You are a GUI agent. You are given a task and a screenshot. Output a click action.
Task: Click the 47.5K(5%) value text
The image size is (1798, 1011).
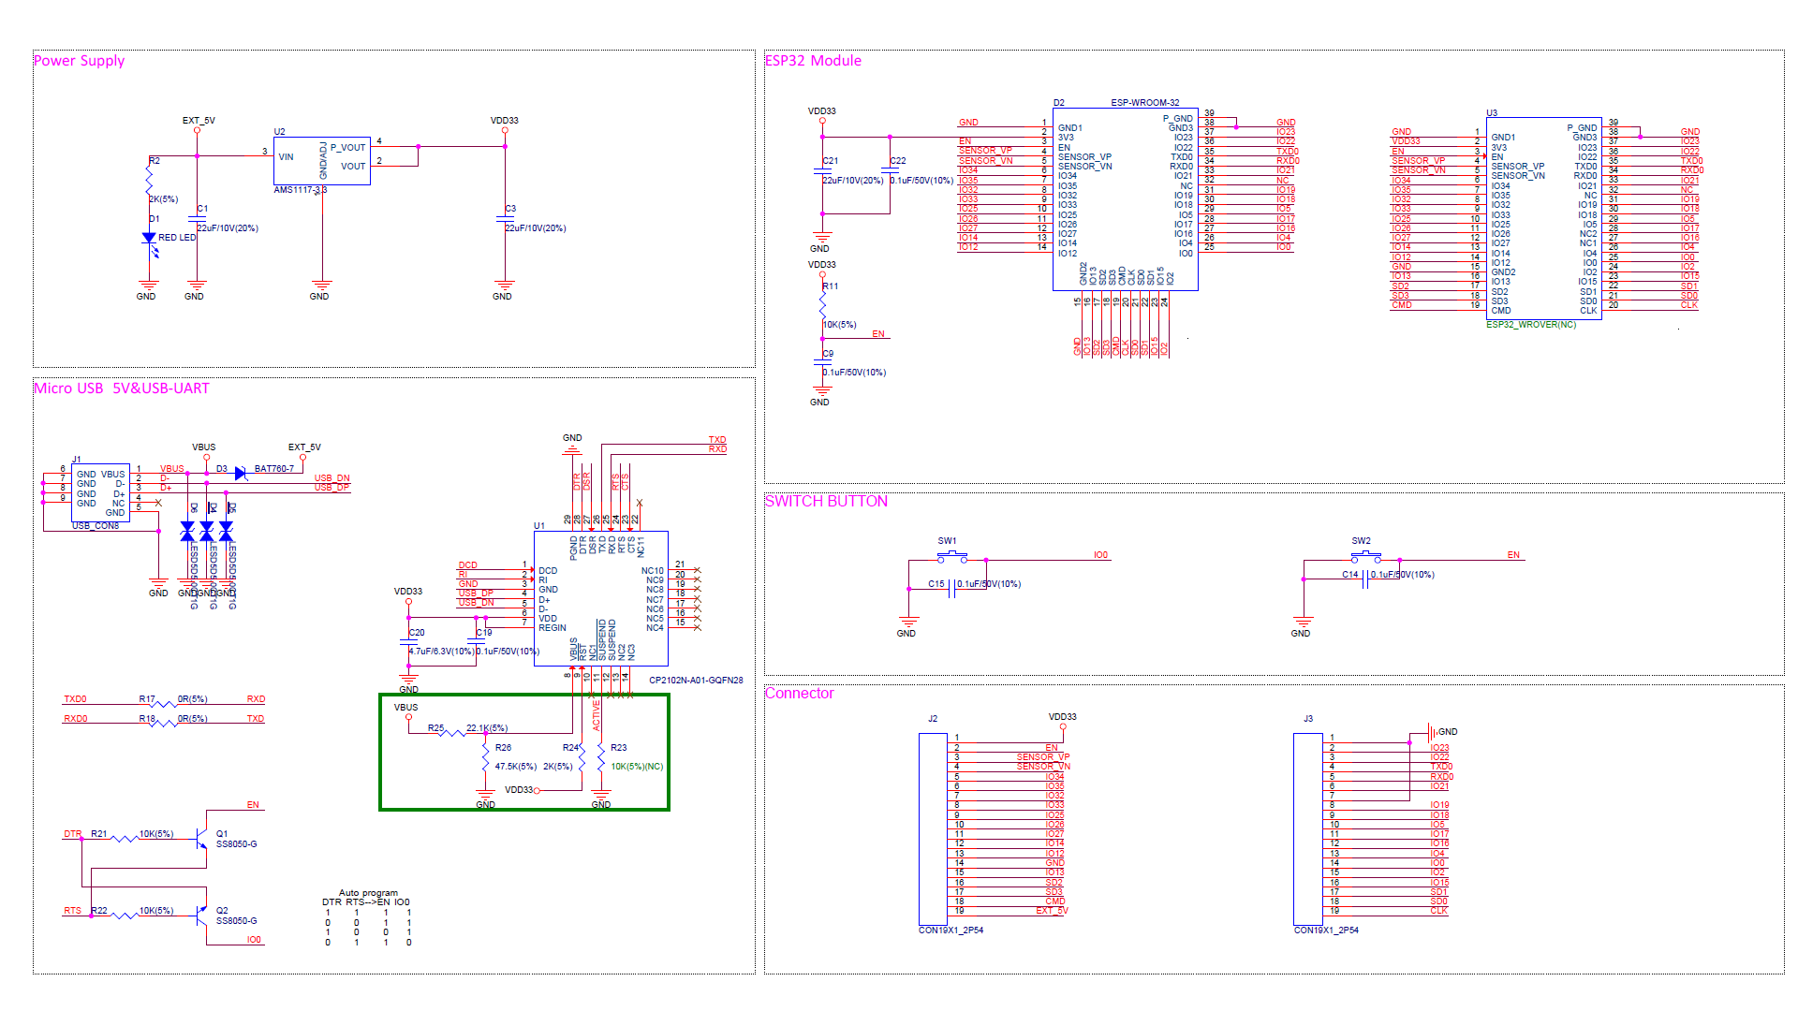click(x=516, y=767)
